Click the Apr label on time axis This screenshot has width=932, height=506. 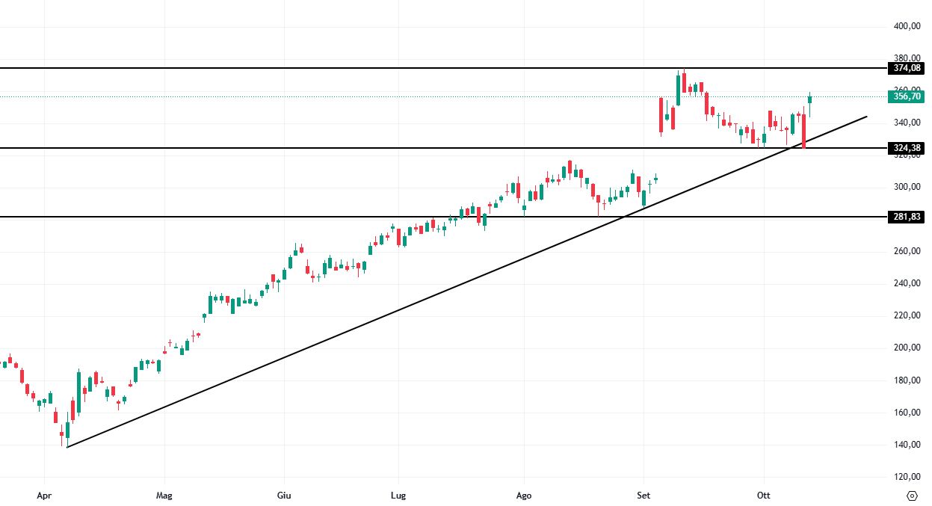point(44,496)
